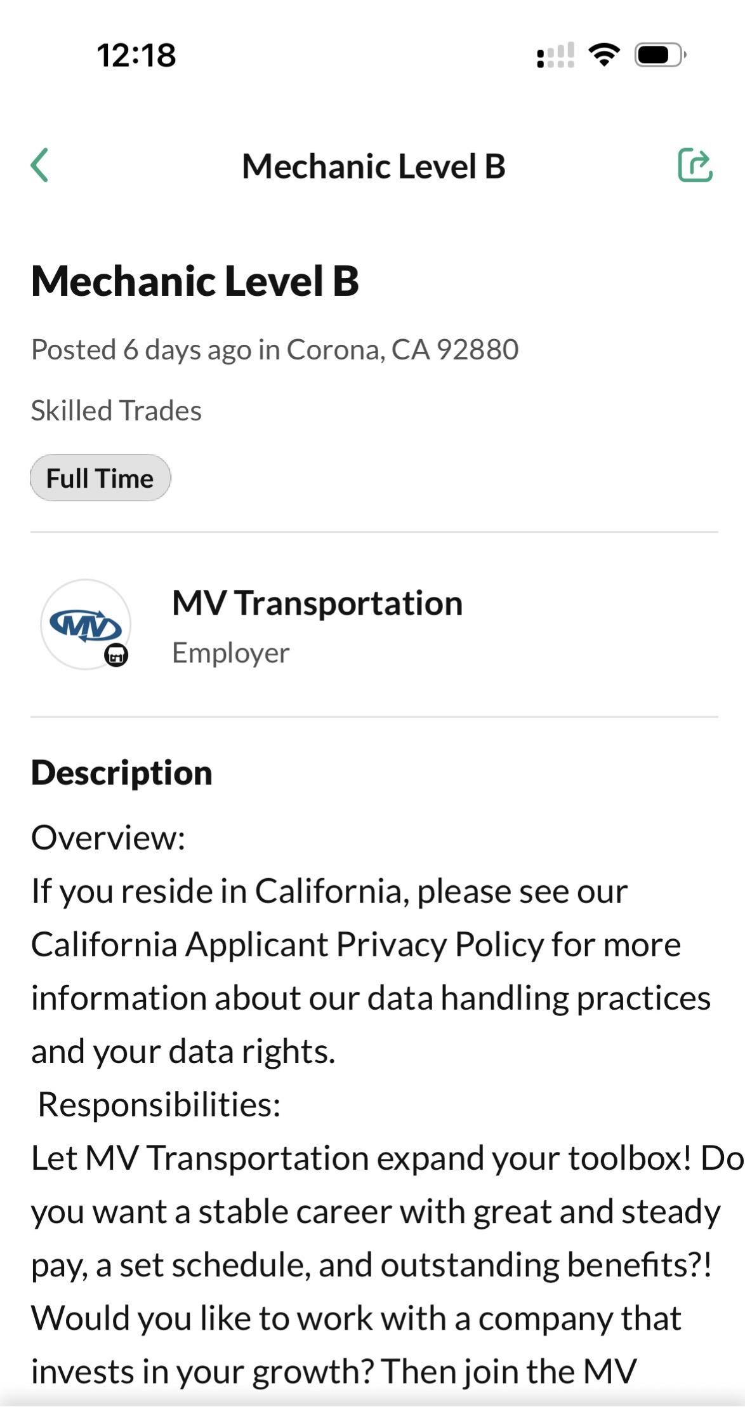The width and height of the screenshot is (745, 1411).
Task: Tap the cellular signal bars icon
Action: (555, 55)
